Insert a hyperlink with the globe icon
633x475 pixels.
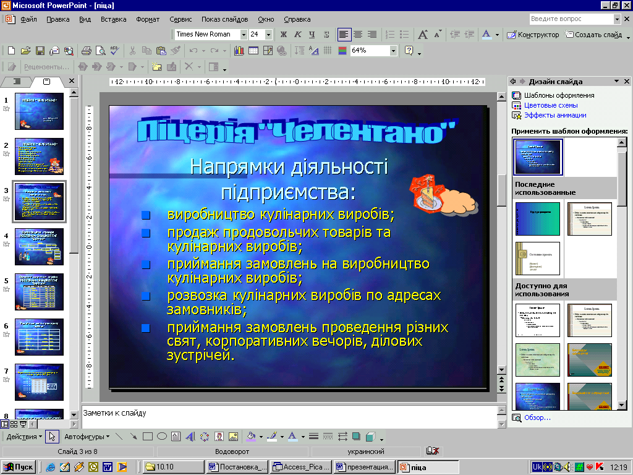point(282,51)
